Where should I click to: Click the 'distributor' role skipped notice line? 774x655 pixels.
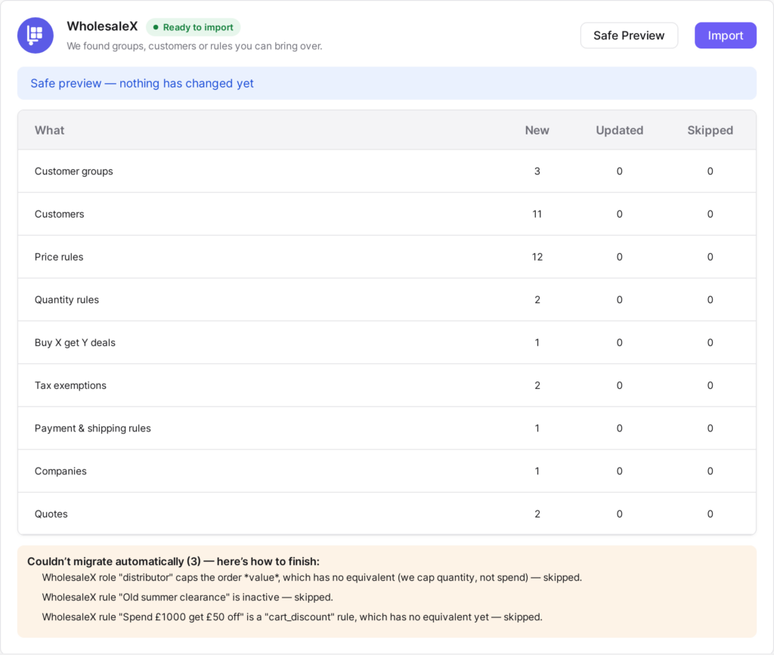point(312,578)
